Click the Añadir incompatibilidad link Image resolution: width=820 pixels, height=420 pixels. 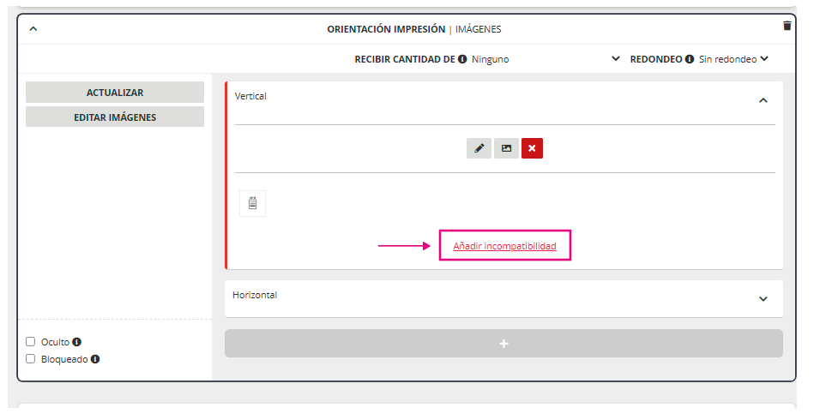coord(504,246)
